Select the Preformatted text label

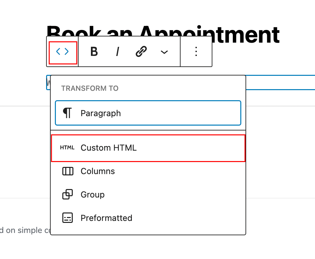pyautogui.click(x=107, y=218)
